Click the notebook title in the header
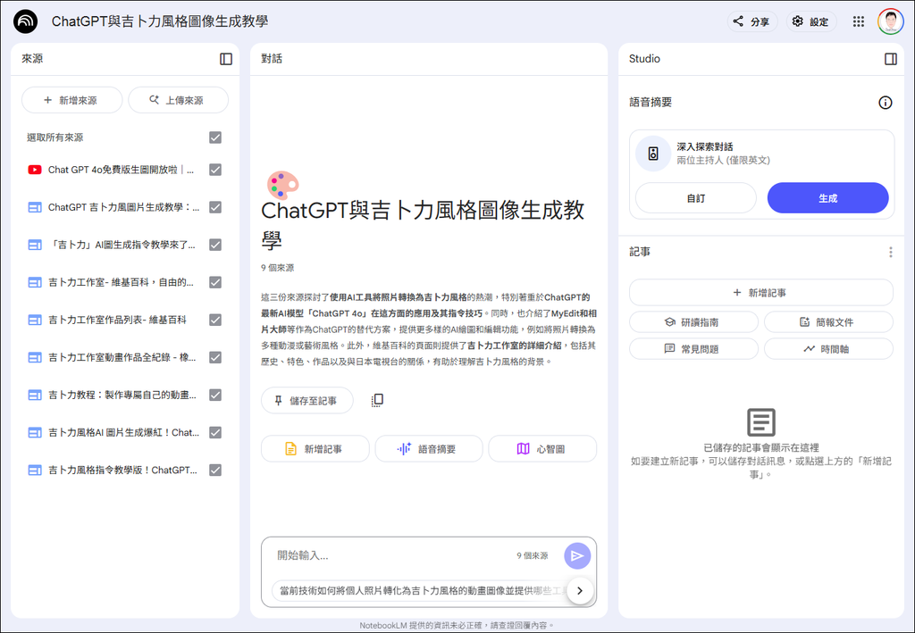 pyautogui.click(x=160, y=21)
